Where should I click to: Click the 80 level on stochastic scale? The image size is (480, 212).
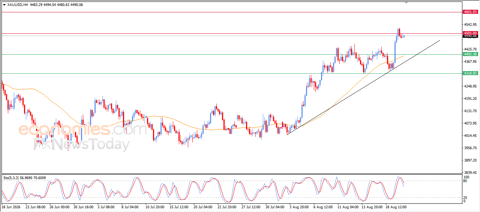[465, 181]
